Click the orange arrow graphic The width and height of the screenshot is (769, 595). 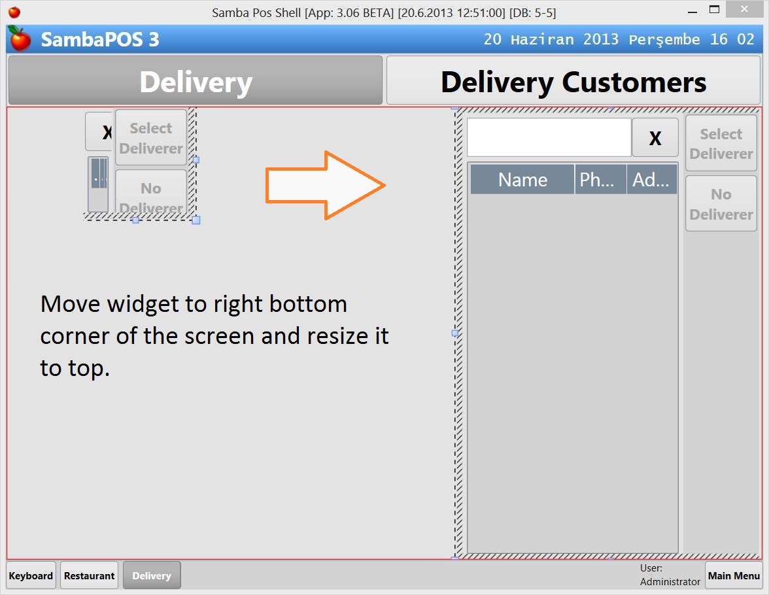325,186
